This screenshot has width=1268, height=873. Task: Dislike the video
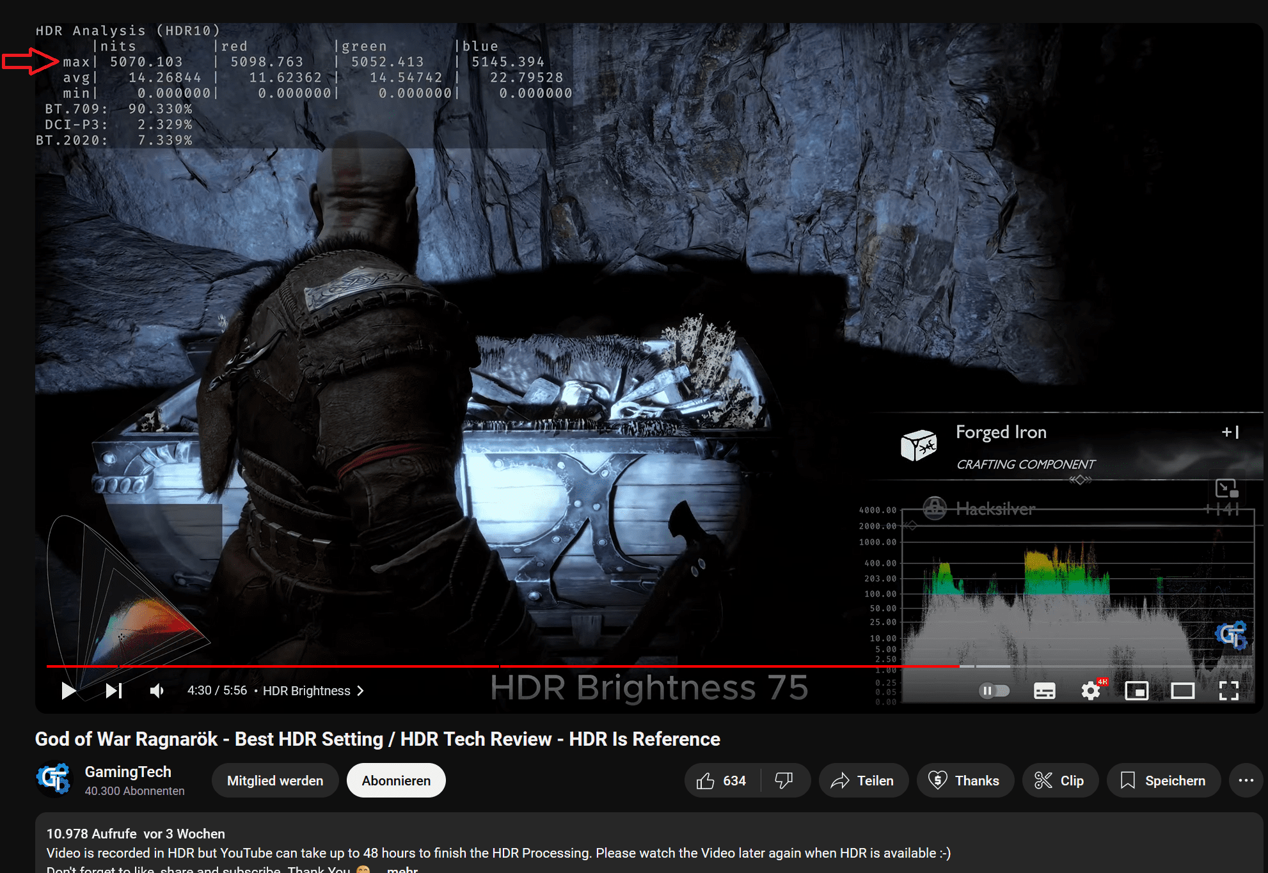pyautogui.click(x=785, y=780)
